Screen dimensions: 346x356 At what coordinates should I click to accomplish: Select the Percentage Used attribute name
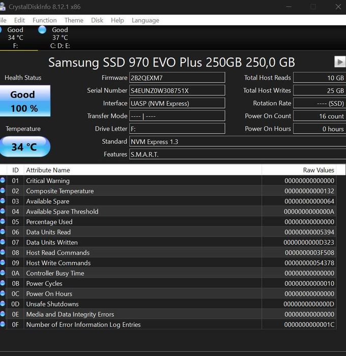pos(49,222)
